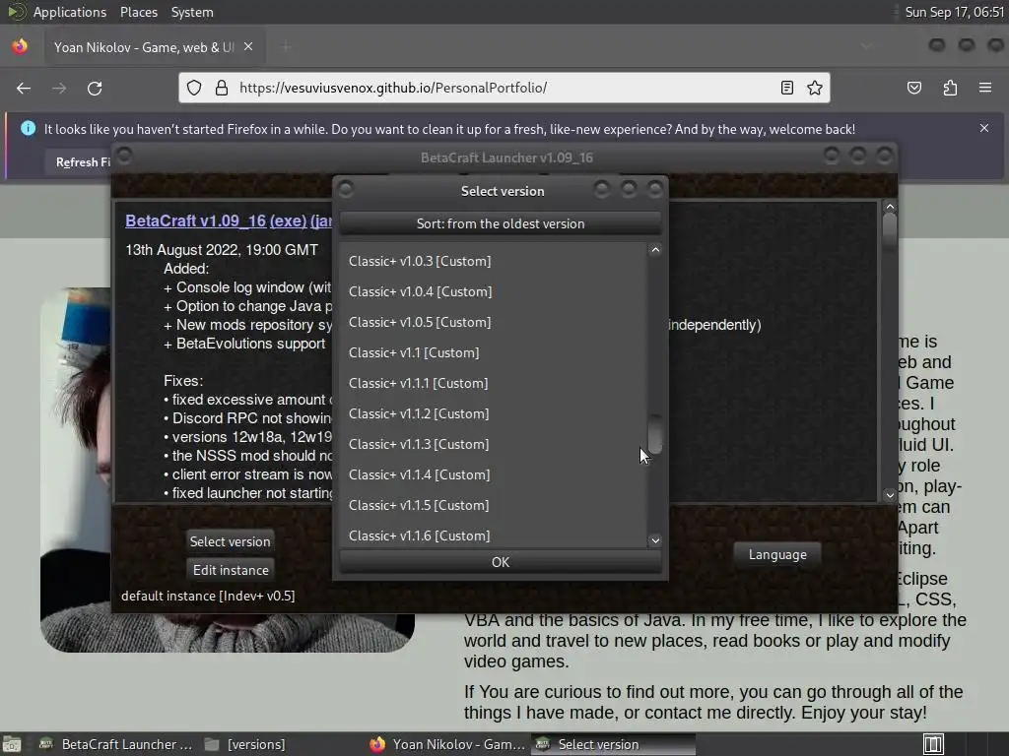Open Firefox extensions puzzle icon
The image size is (1009, 756).
(x=950, y=88)
